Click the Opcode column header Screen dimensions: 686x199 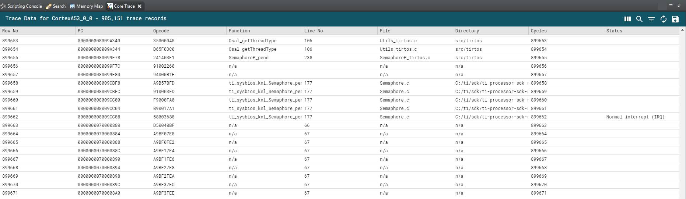pos(161,31)
